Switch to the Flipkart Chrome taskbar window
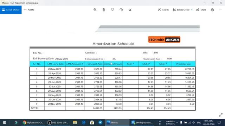225x126 pixels. point(33,122)
